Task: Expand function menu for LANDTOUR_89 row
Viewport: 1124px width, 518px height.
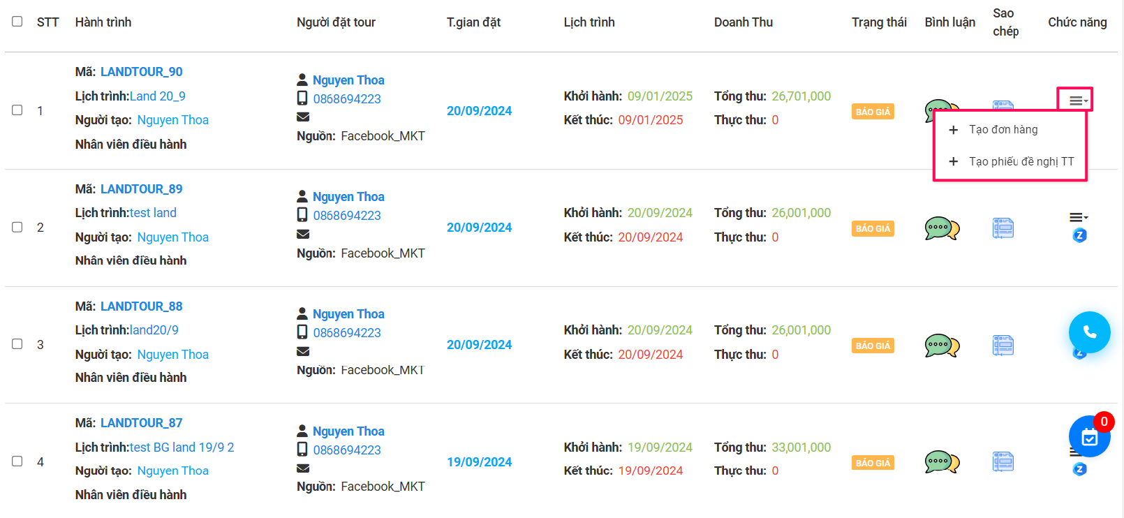Action: (1079, 218)
